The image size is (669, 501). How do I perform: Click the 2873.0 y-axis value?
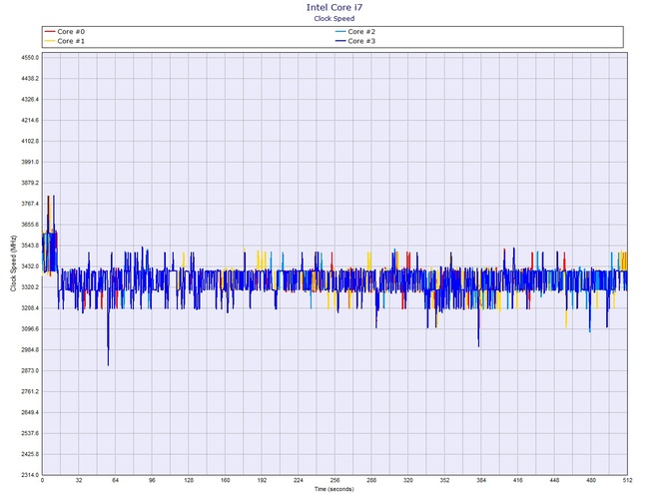[30, 371]
